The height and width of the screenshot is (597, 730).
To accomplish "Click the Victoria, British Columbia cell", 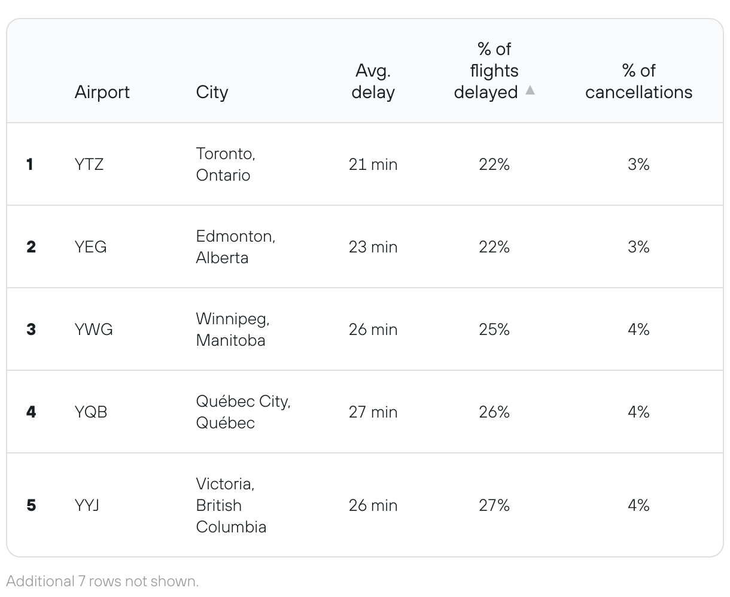I will click(231, 505).
